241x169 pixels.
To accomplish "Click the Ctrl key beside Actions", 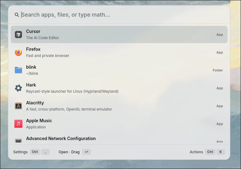I will pos(210,152).
